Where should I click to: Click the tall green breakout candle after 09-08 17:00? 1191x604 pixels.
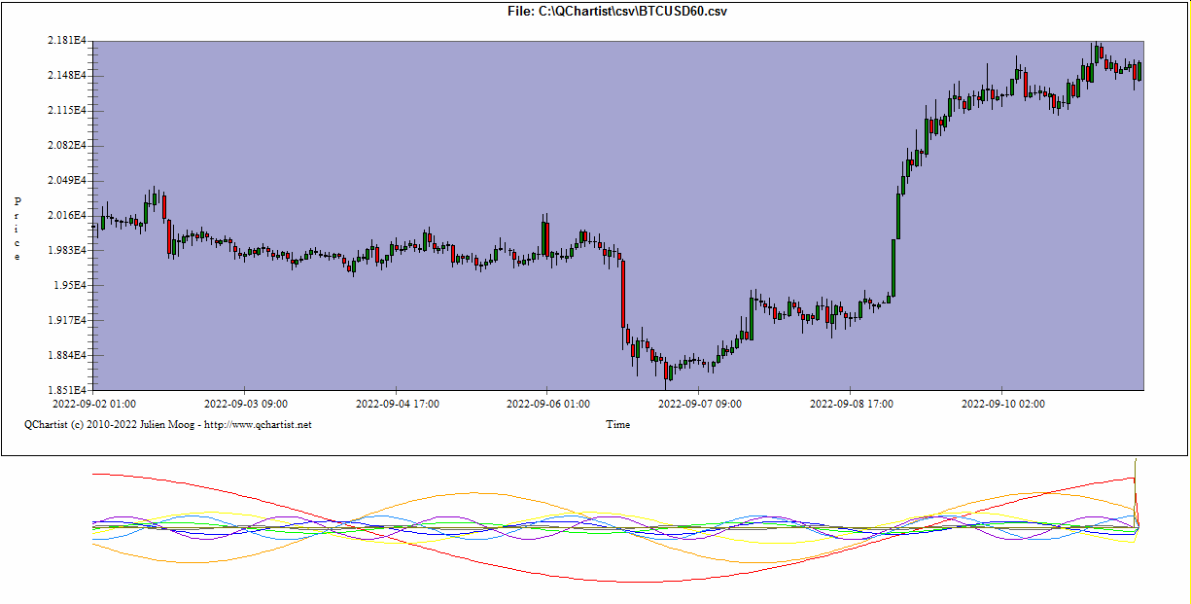click(892, 267)
